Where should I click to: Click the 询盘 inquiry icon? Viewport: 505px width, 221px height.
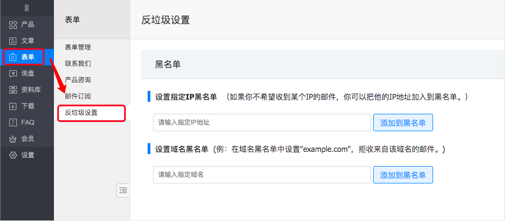13,73
